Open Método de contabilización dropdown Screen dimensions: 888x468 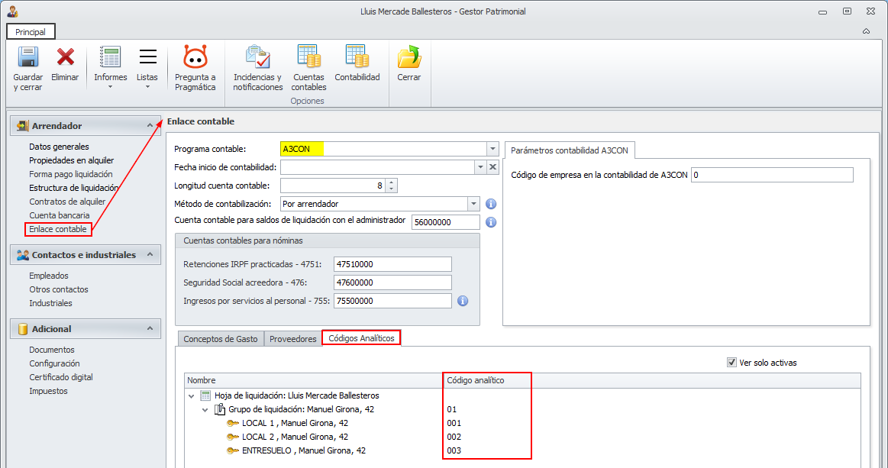click(474, 203)
